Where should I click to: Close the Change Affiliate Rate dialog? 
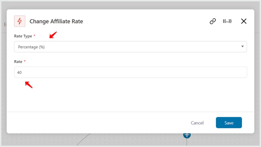coord(244,21)
